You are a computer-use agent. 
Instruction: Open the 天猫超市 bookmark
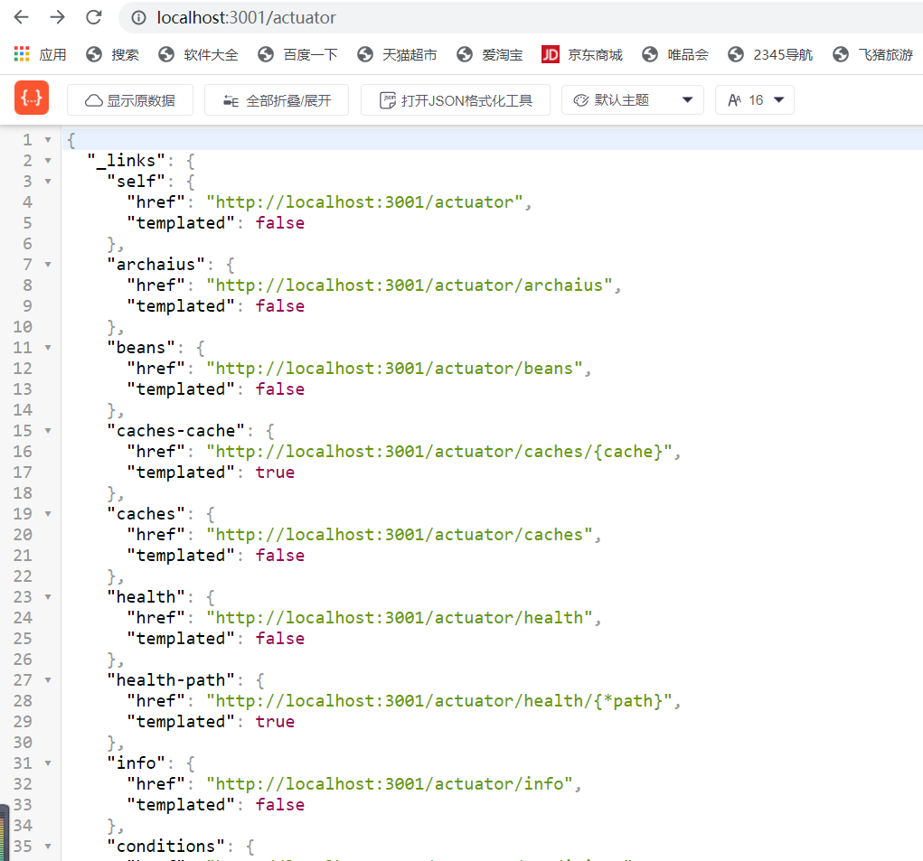(x=398, y=55)
